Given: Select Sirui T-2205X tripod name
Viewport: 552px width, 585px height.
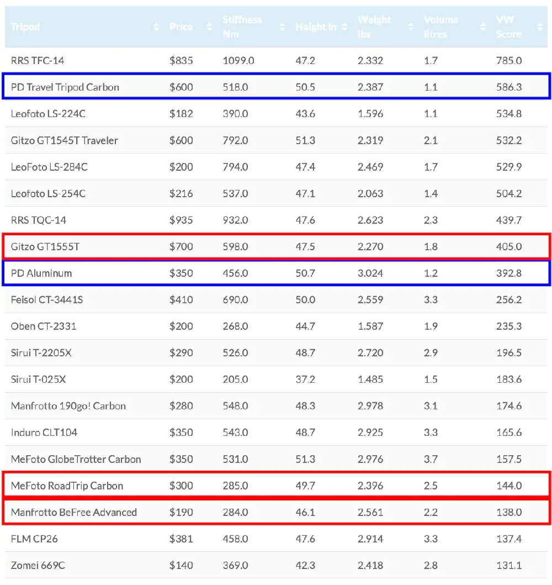Looking at the screenshot, I should pyautogui.click(x=41, y=352).
